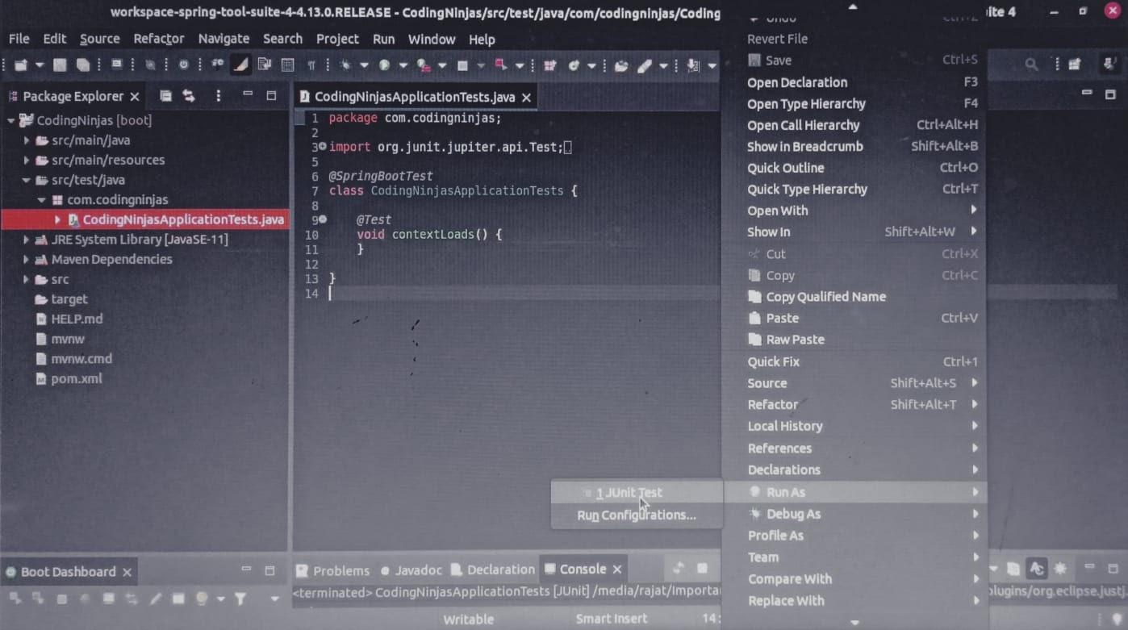Select mvnw.cmd file in Package Explorer
Image resolution: width=1128 pixels, height=630 pixels.
click(x=81, y=359)
